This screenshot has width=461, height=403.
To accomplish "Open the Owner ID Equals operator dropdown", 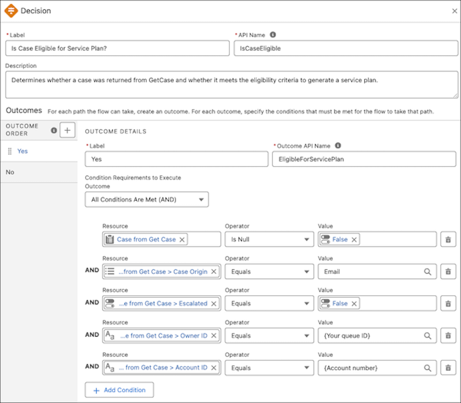I will point(269,335).
